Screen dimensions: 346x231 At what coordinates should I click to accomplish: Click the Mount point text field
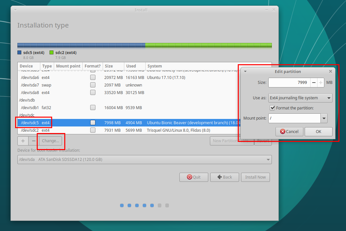tap(295, 118)
